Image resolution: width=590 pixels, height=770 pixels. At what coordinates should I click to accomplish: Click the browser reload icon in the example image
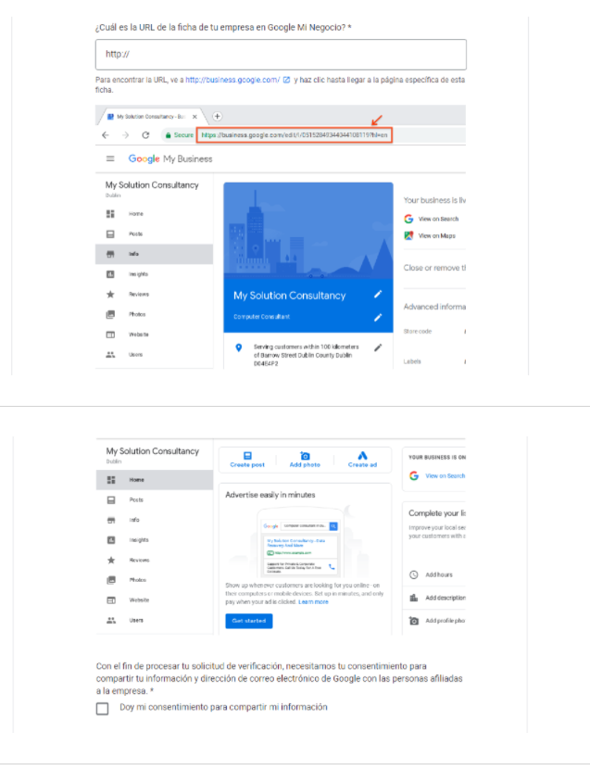pos(145,135)
